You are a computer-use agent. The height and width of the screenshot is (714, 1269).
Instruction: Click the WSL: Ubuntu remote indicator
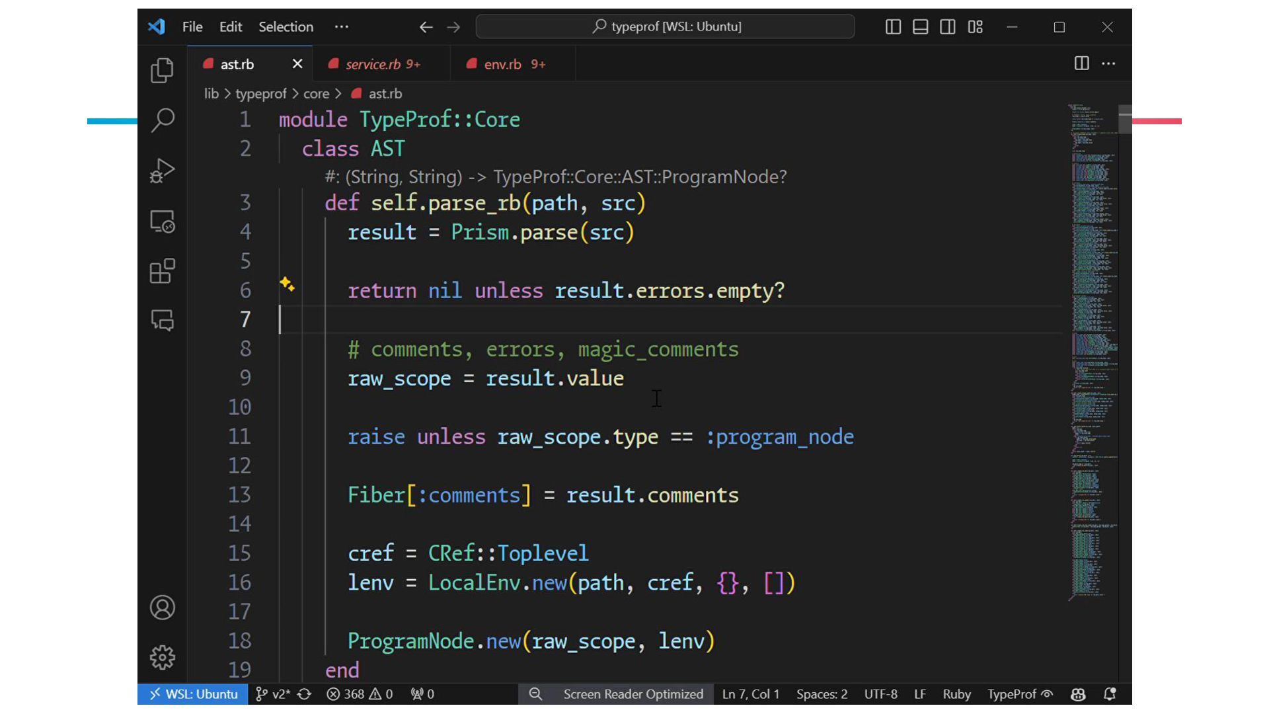[193, 694]
